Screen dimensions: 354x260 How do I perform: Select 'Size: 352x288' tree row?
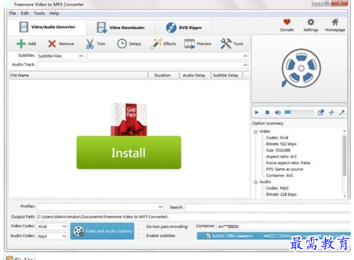pyautogui.click(x=278, y=150)
